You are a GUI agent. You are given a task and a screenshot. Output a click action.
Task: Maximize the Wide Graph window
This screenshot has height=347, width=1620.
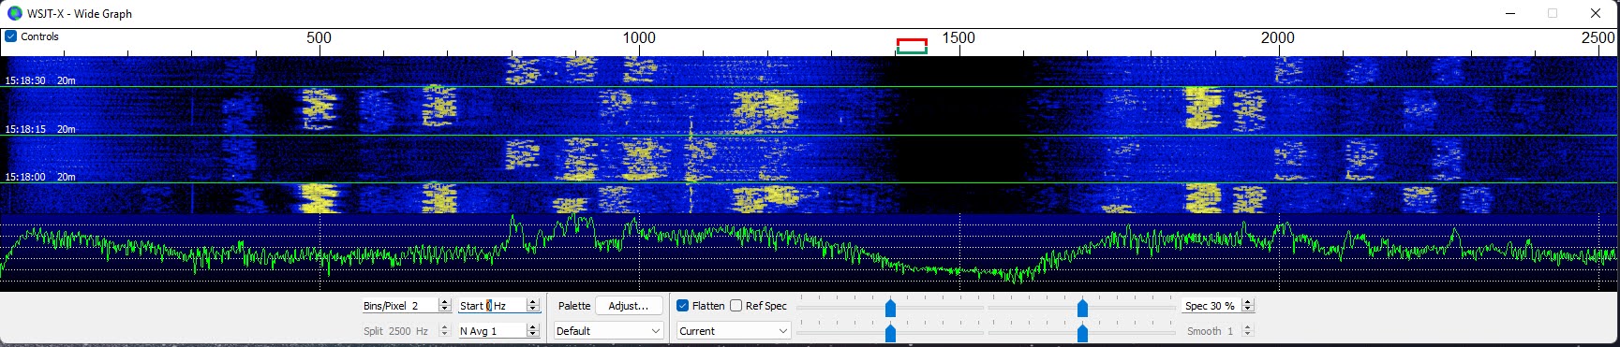pos(1553,13)
